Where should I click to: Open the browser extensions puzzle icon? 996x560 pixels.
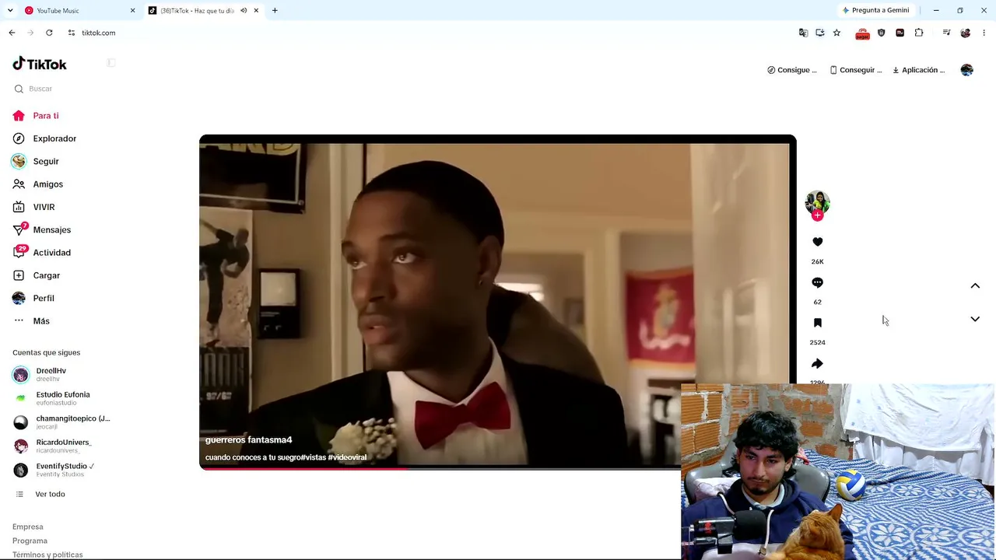coord(919,33)
